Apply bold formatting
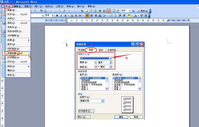The image size is (199, 127). tap(57, 15)
